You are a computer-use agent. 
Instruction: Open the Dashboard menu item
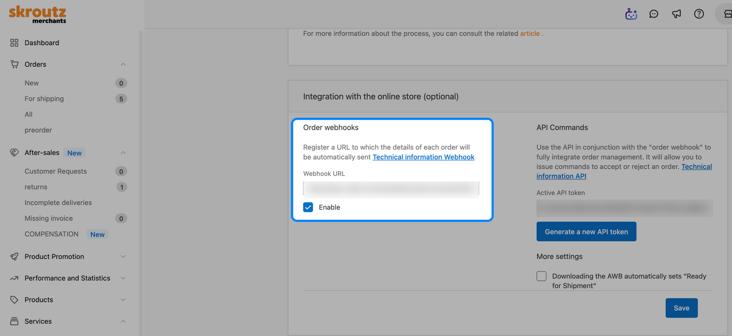[42, 43]
